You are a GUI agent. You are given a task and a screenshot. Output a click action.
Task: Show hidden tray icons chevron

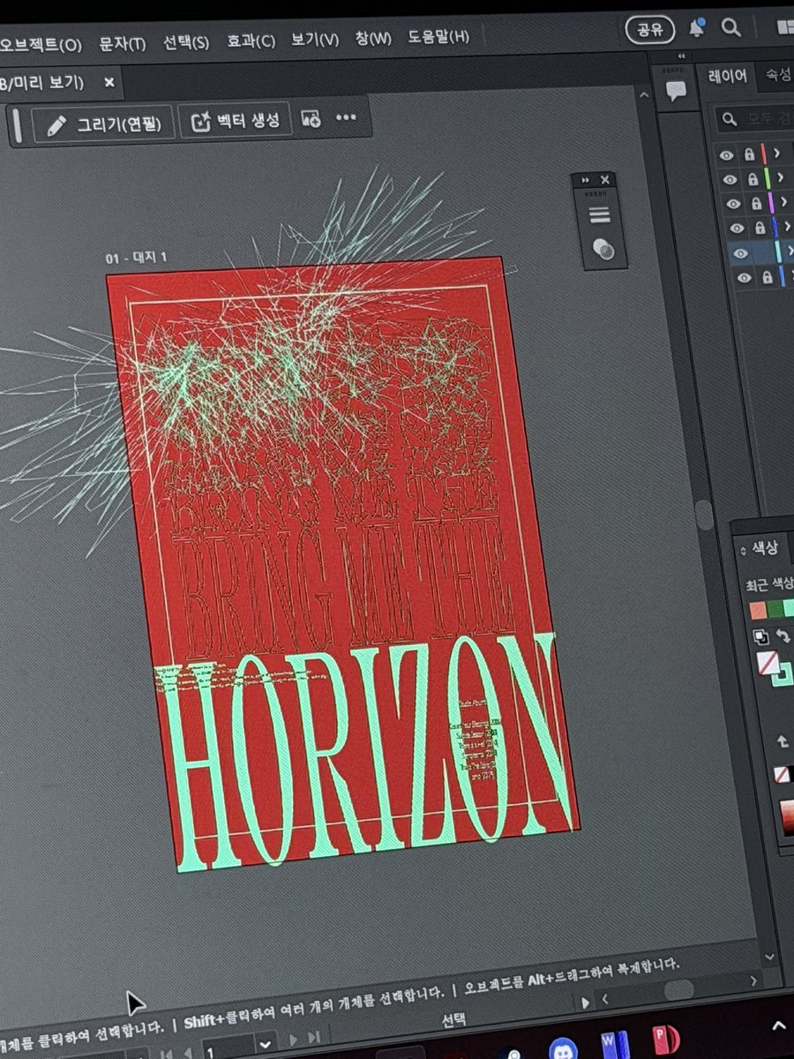(779, 1025)
